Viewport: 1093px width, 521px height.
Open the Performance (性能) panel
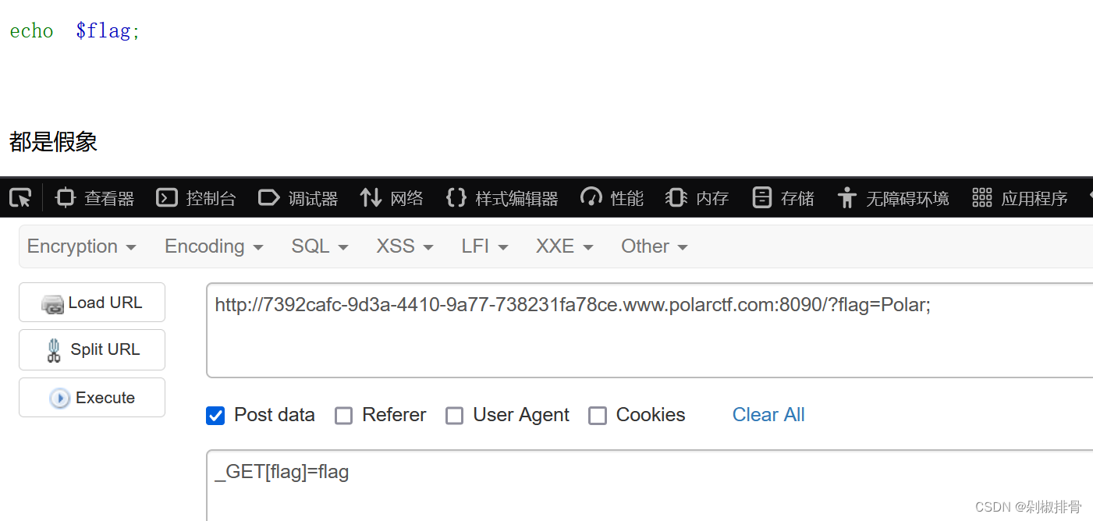(612, 198)
